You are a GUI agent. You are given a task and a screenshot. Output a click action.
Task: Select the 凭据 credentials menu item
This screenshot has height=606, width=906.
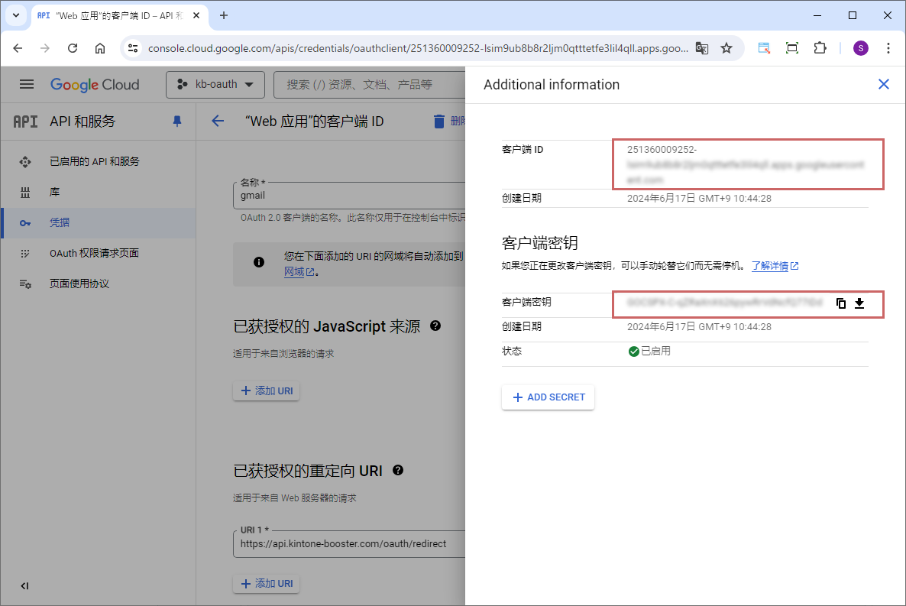click(x=60, y=222)
